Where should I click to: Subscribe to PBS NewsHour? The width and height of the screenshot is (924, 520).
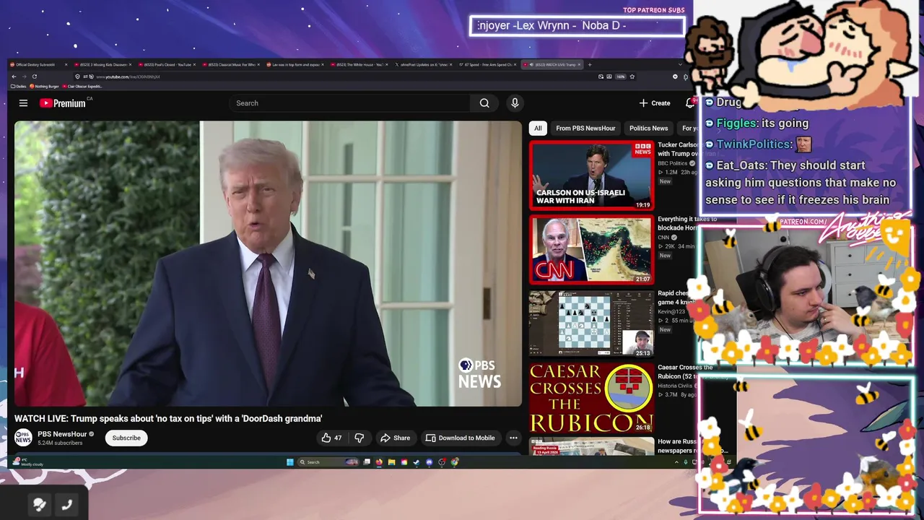(x=126, y=438)
